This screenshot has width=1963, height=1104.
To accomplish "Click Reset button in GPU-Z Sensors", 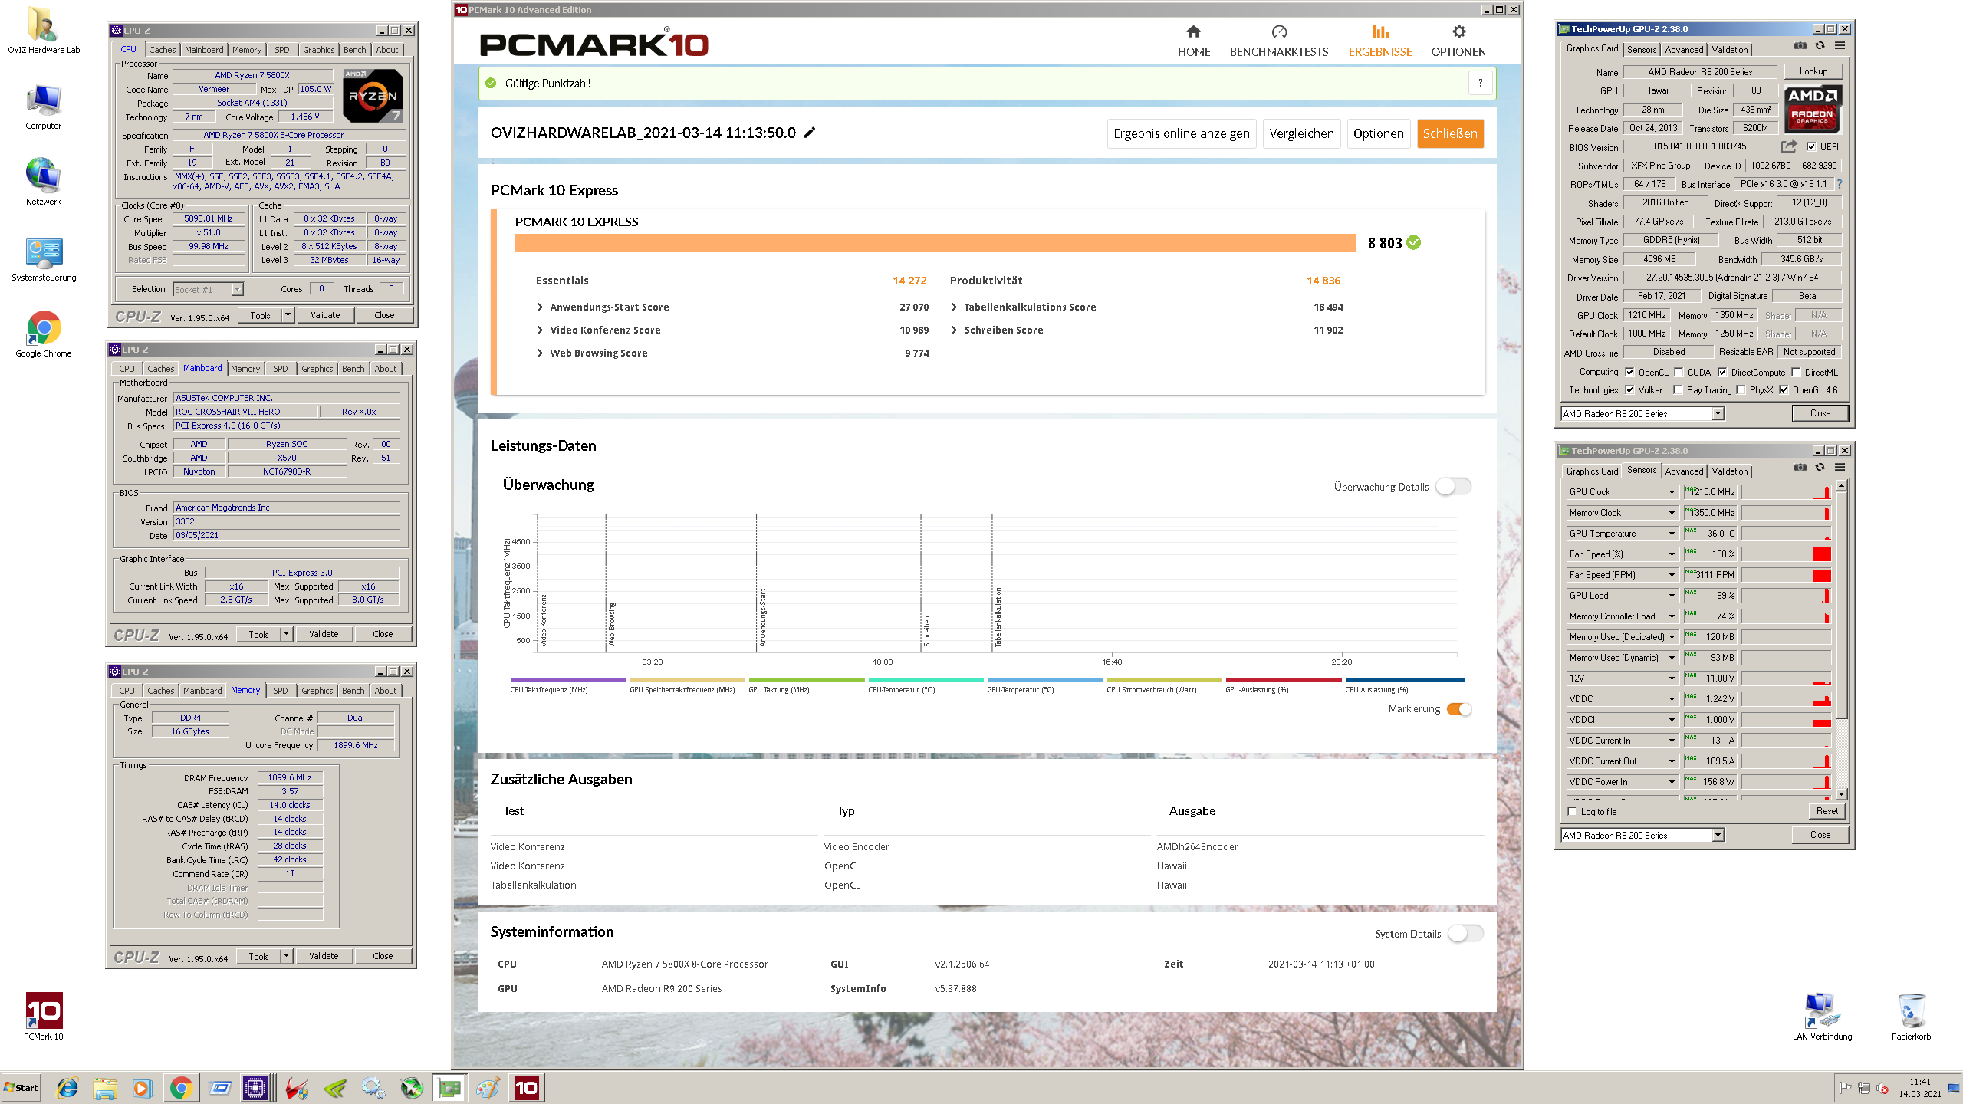I will coord(1827,811).
